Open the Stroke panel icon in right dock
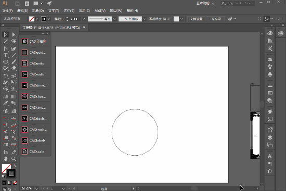The width and height of the screenshot is (286, 191). coord(270,86)
